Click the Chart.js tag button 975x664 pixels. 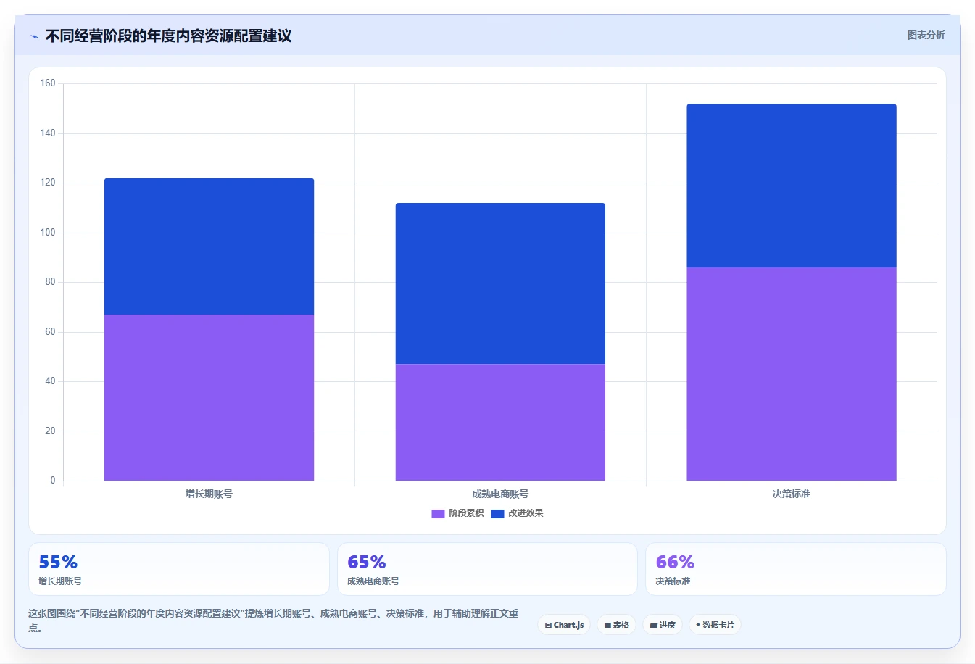pyautogui.click(x=564, y=625)
